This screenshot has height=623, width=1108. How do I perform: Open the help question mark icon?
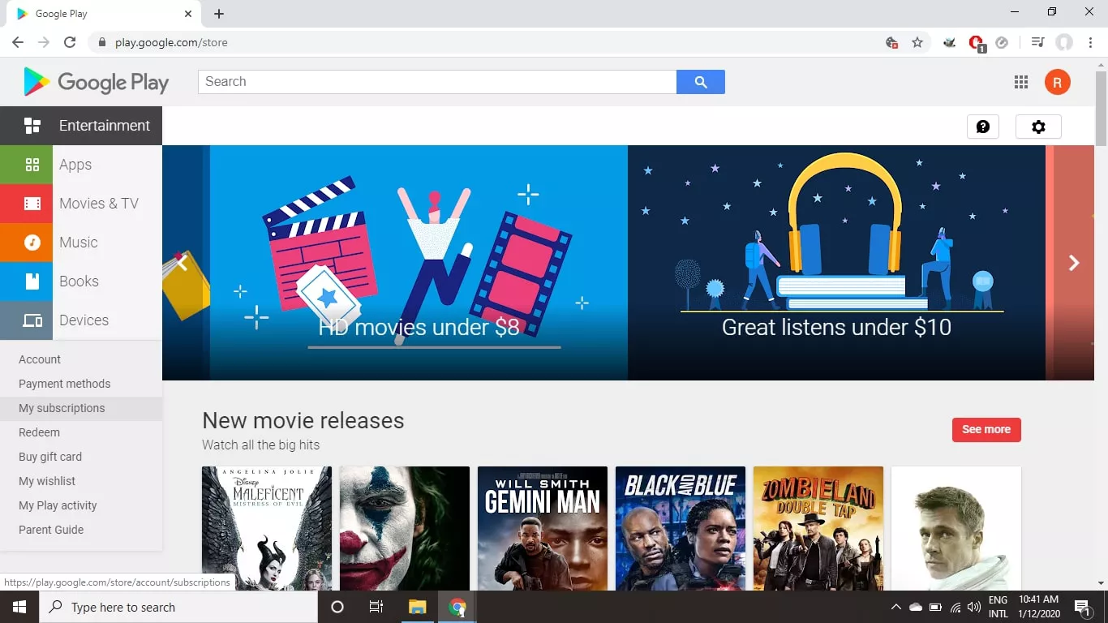click(x=982, y=127)
